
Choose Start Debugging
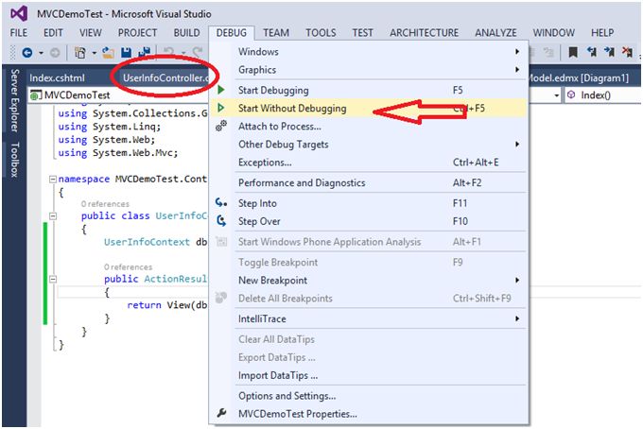[x=369, y=90]
